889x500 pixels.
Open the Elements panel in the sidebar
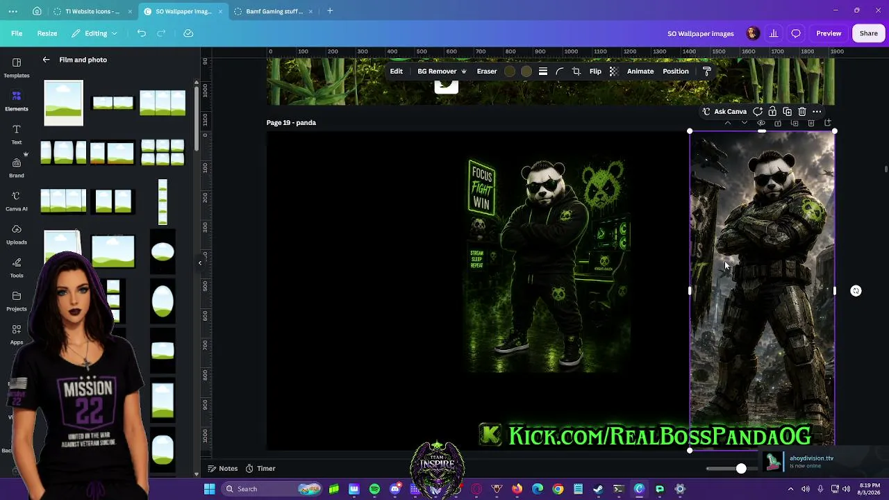(17, 100)
